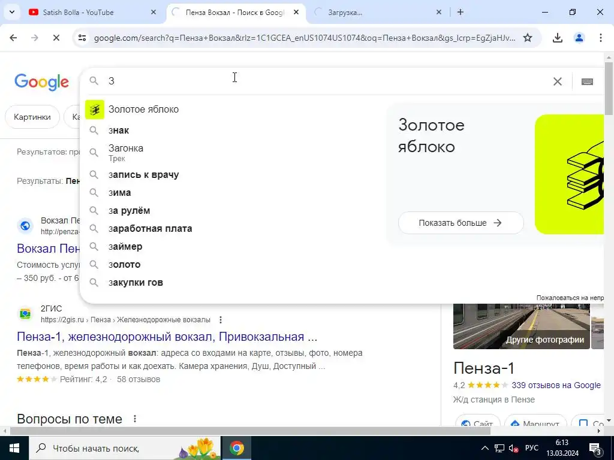
Task: Select the Золотое яблоко suggestion
Action: 235,110
